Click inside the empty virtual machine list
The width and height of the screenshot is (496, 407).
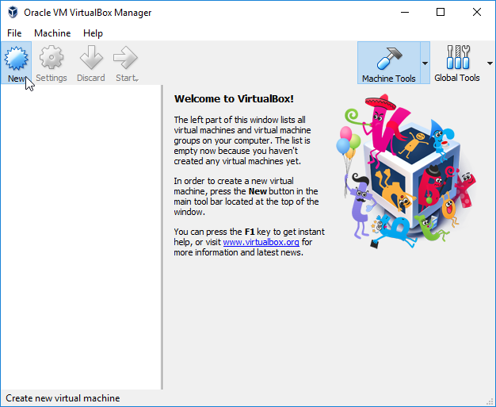[x=79, y=238]
